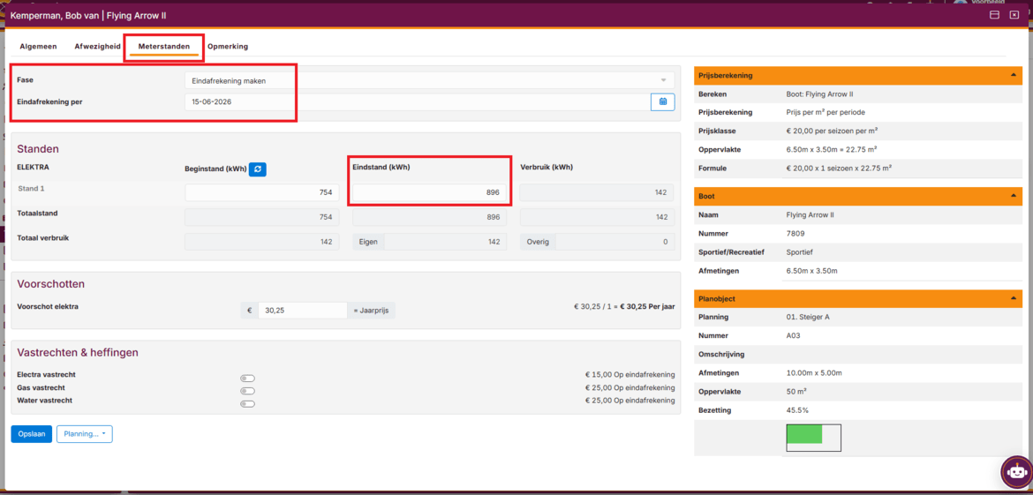Viewport: 1033px width, 495px height.
Task: Click the Voorschot elektra amount field
Action: click(302, 310)
